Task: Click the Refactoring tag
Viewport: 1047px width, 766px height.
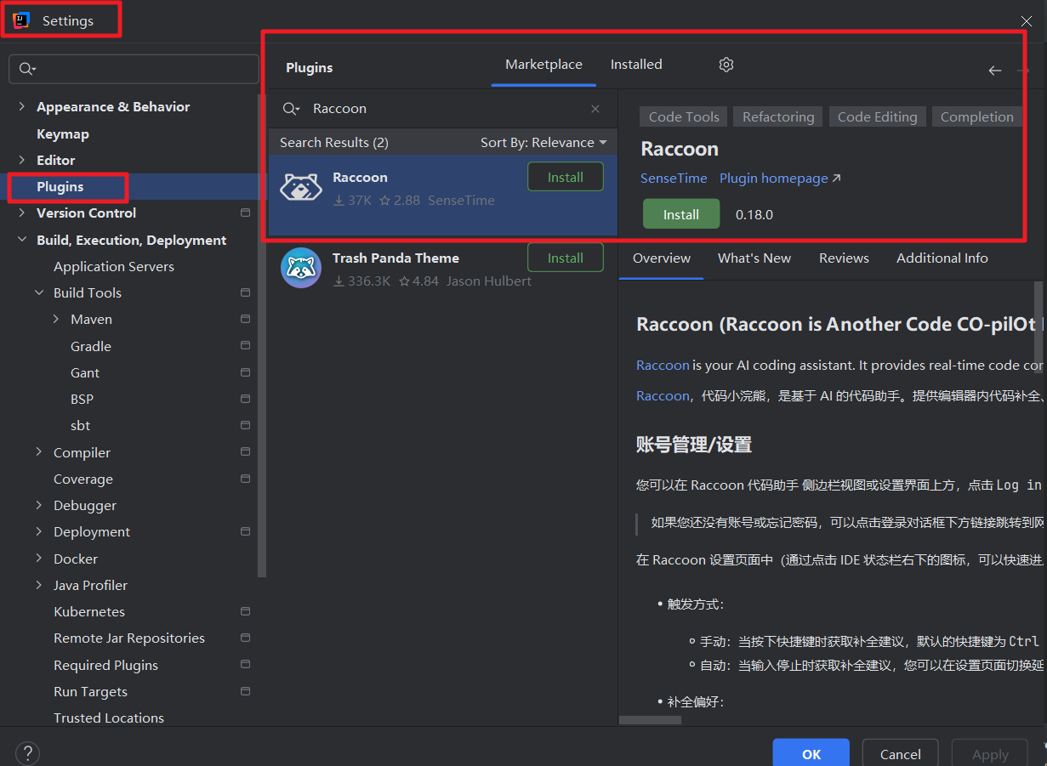Action: 778,116
